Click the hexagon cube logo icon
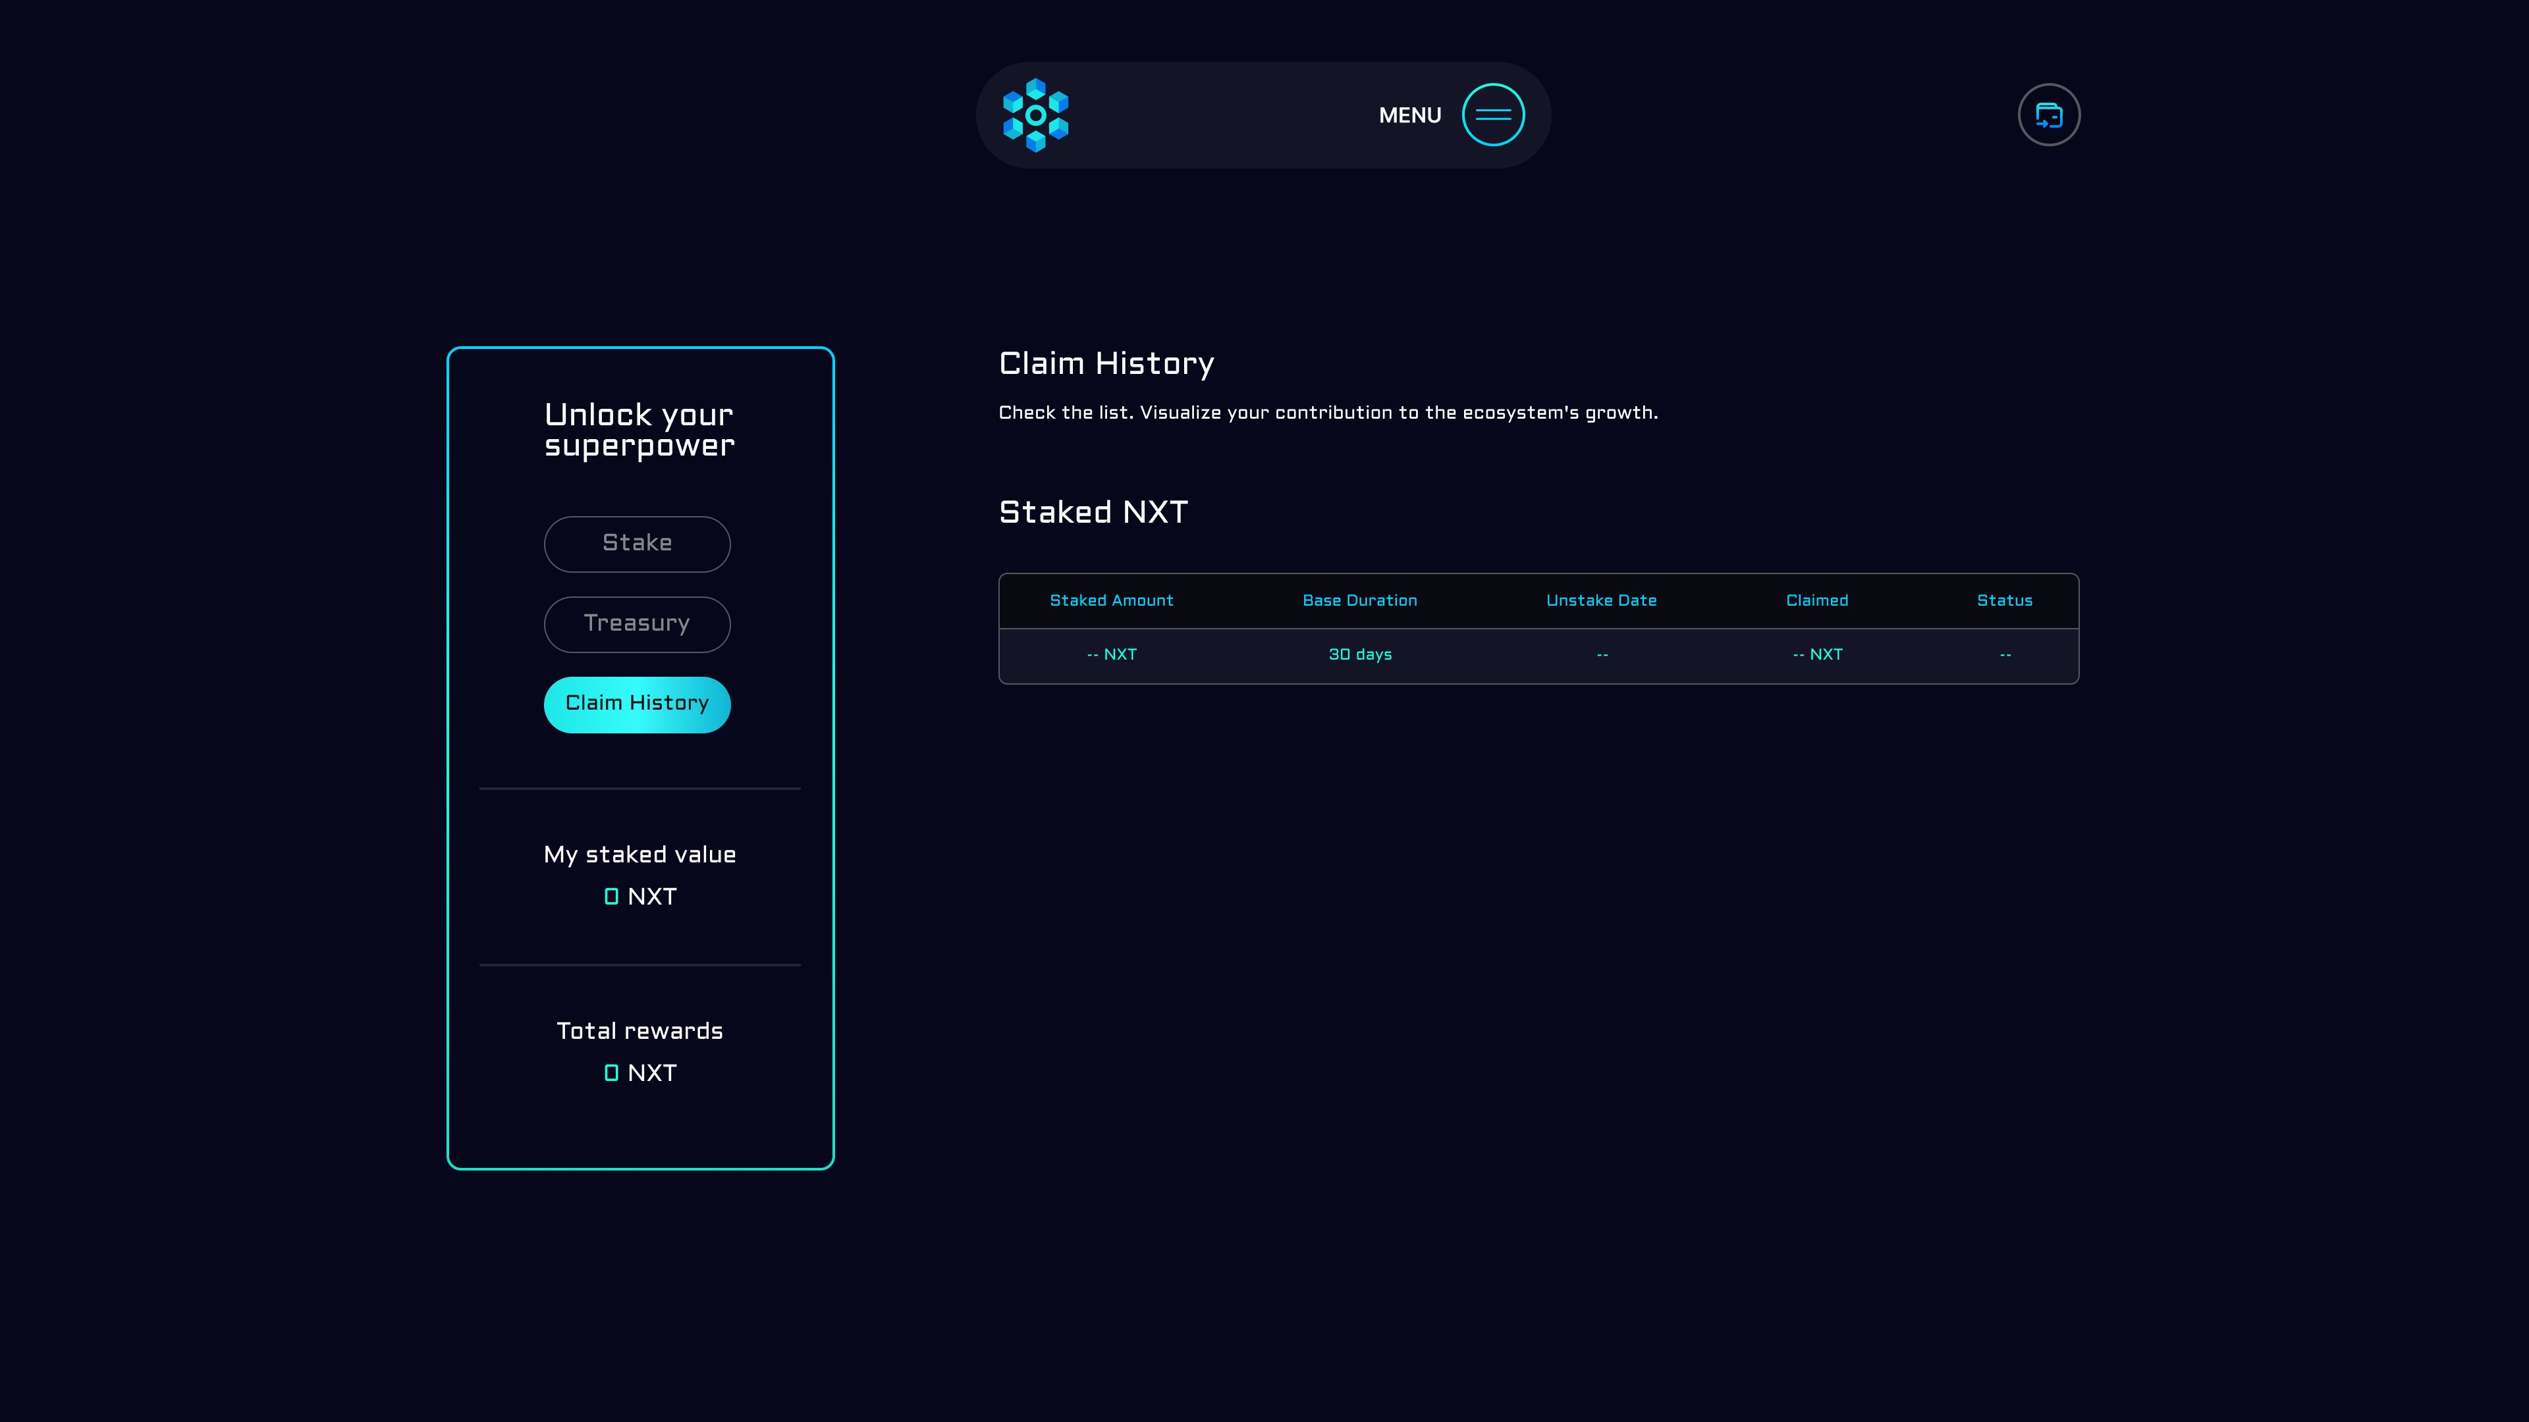The image size is (2529, 1422). (1035, 115)
